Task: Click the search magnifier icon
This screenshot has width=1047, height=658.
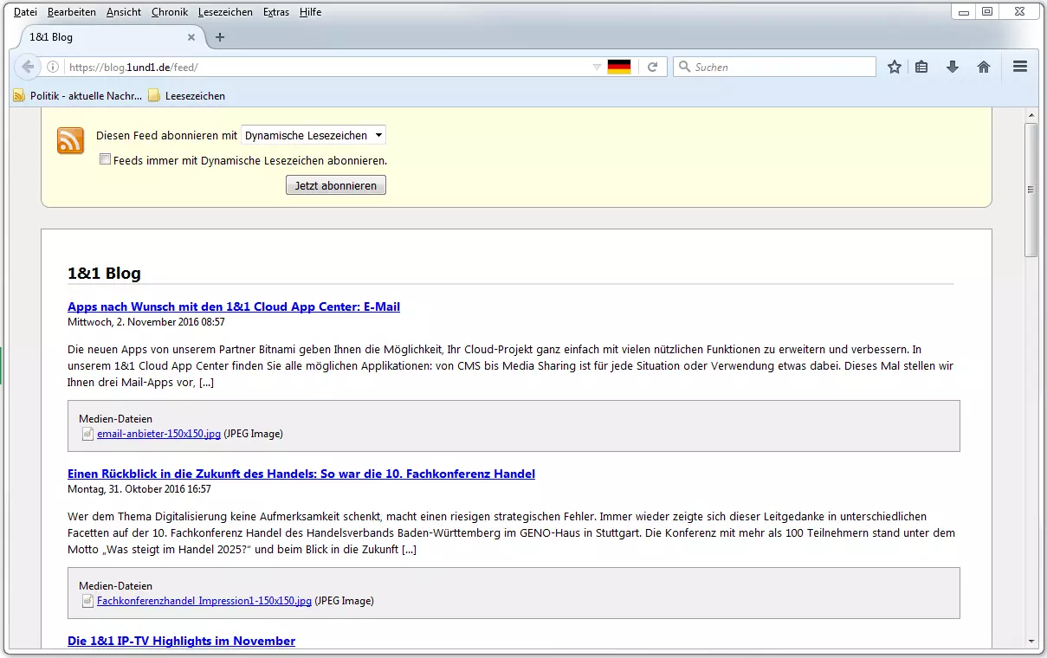Action: coord(684,67)
